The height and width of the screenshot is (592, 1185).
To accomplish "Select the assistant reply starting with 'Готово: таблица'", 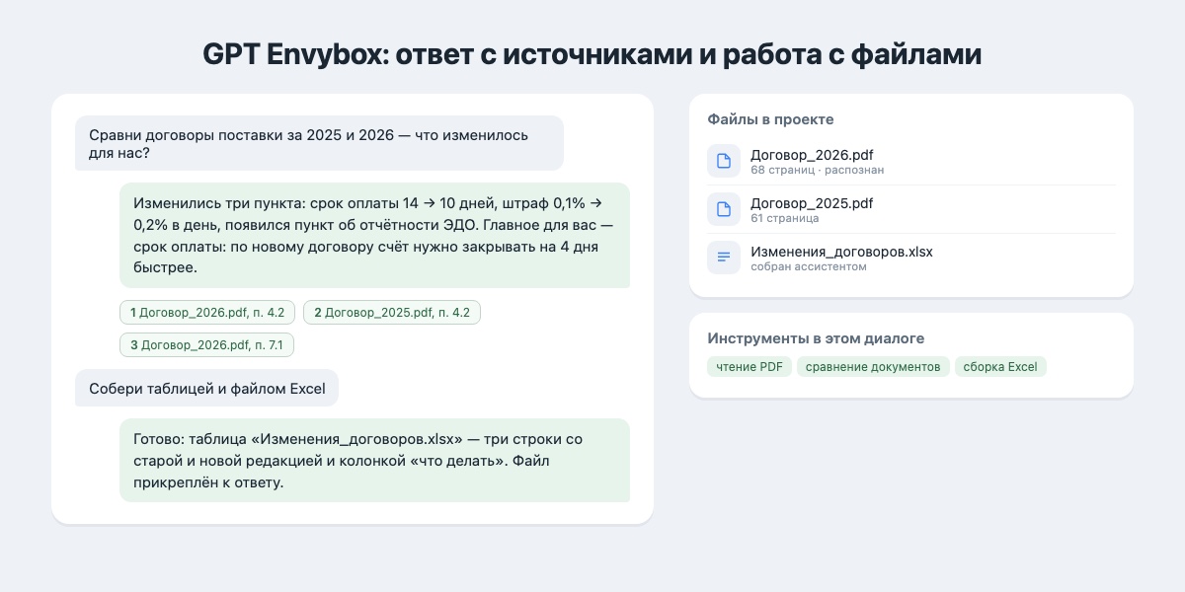I will 374,461.
